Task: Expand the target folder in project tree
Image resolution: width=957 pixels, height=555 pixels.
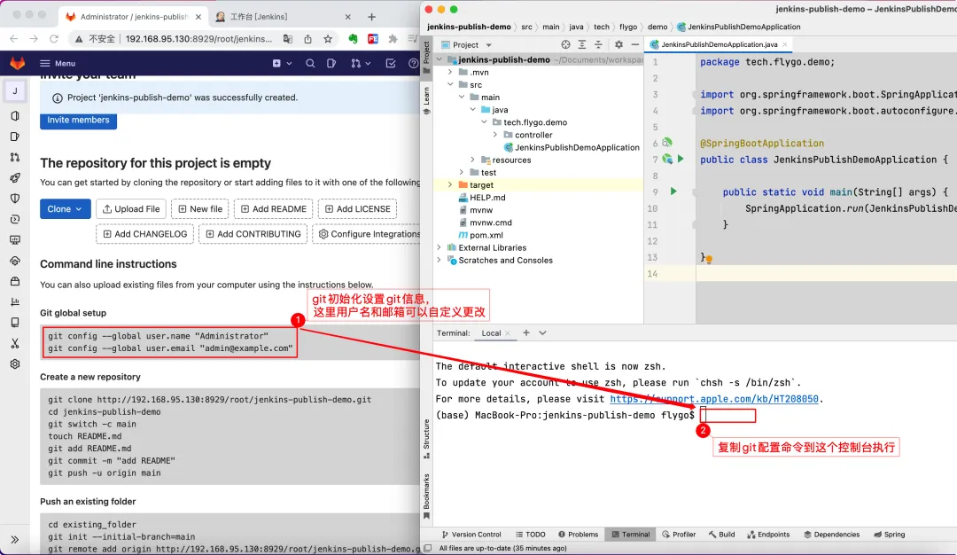Action: (x=450, y=185)
